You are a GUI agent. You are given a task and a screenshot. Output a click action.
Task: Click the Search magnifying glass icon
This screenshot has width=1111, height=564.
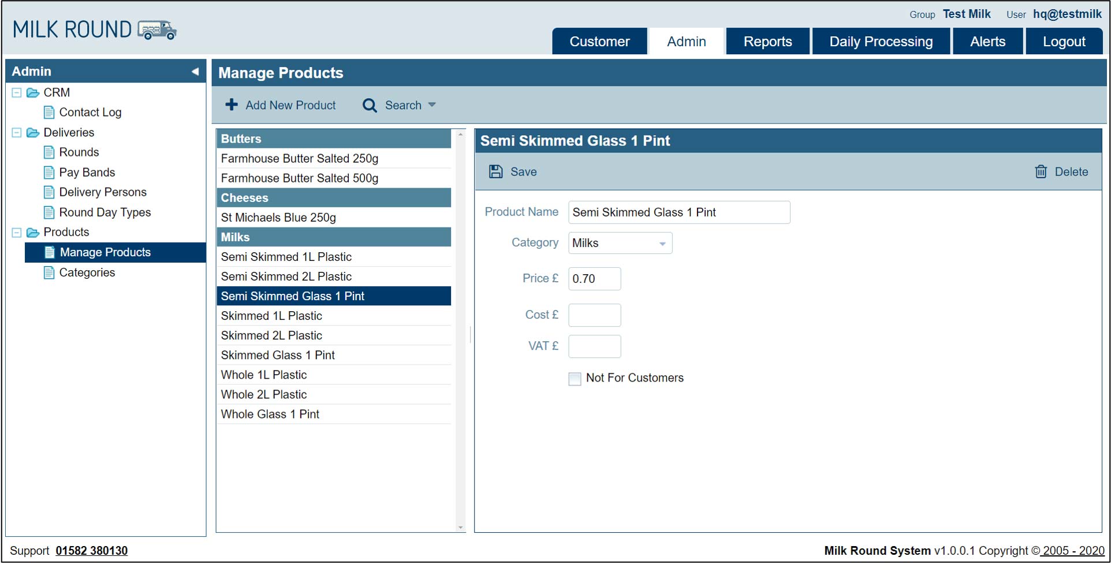pyautogui.click(x=370, y=106)
